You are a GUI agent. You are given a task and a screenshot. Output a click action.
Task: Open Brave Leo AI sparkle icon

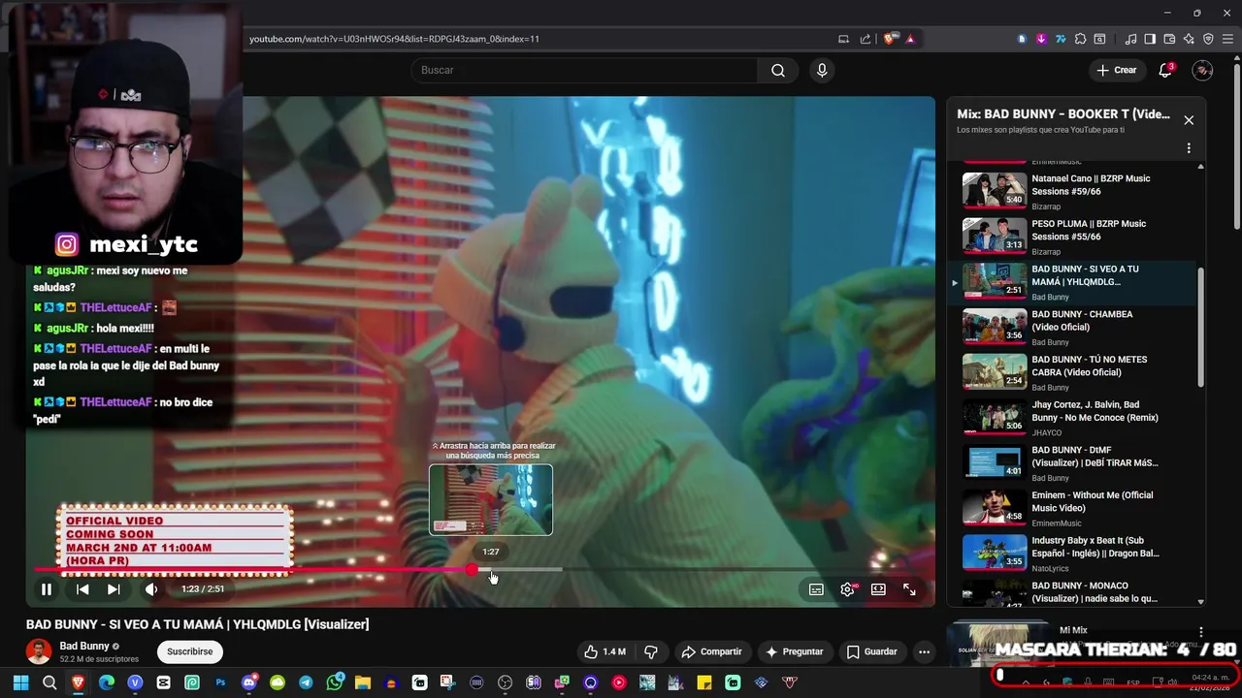click(x=1189, y=39)
